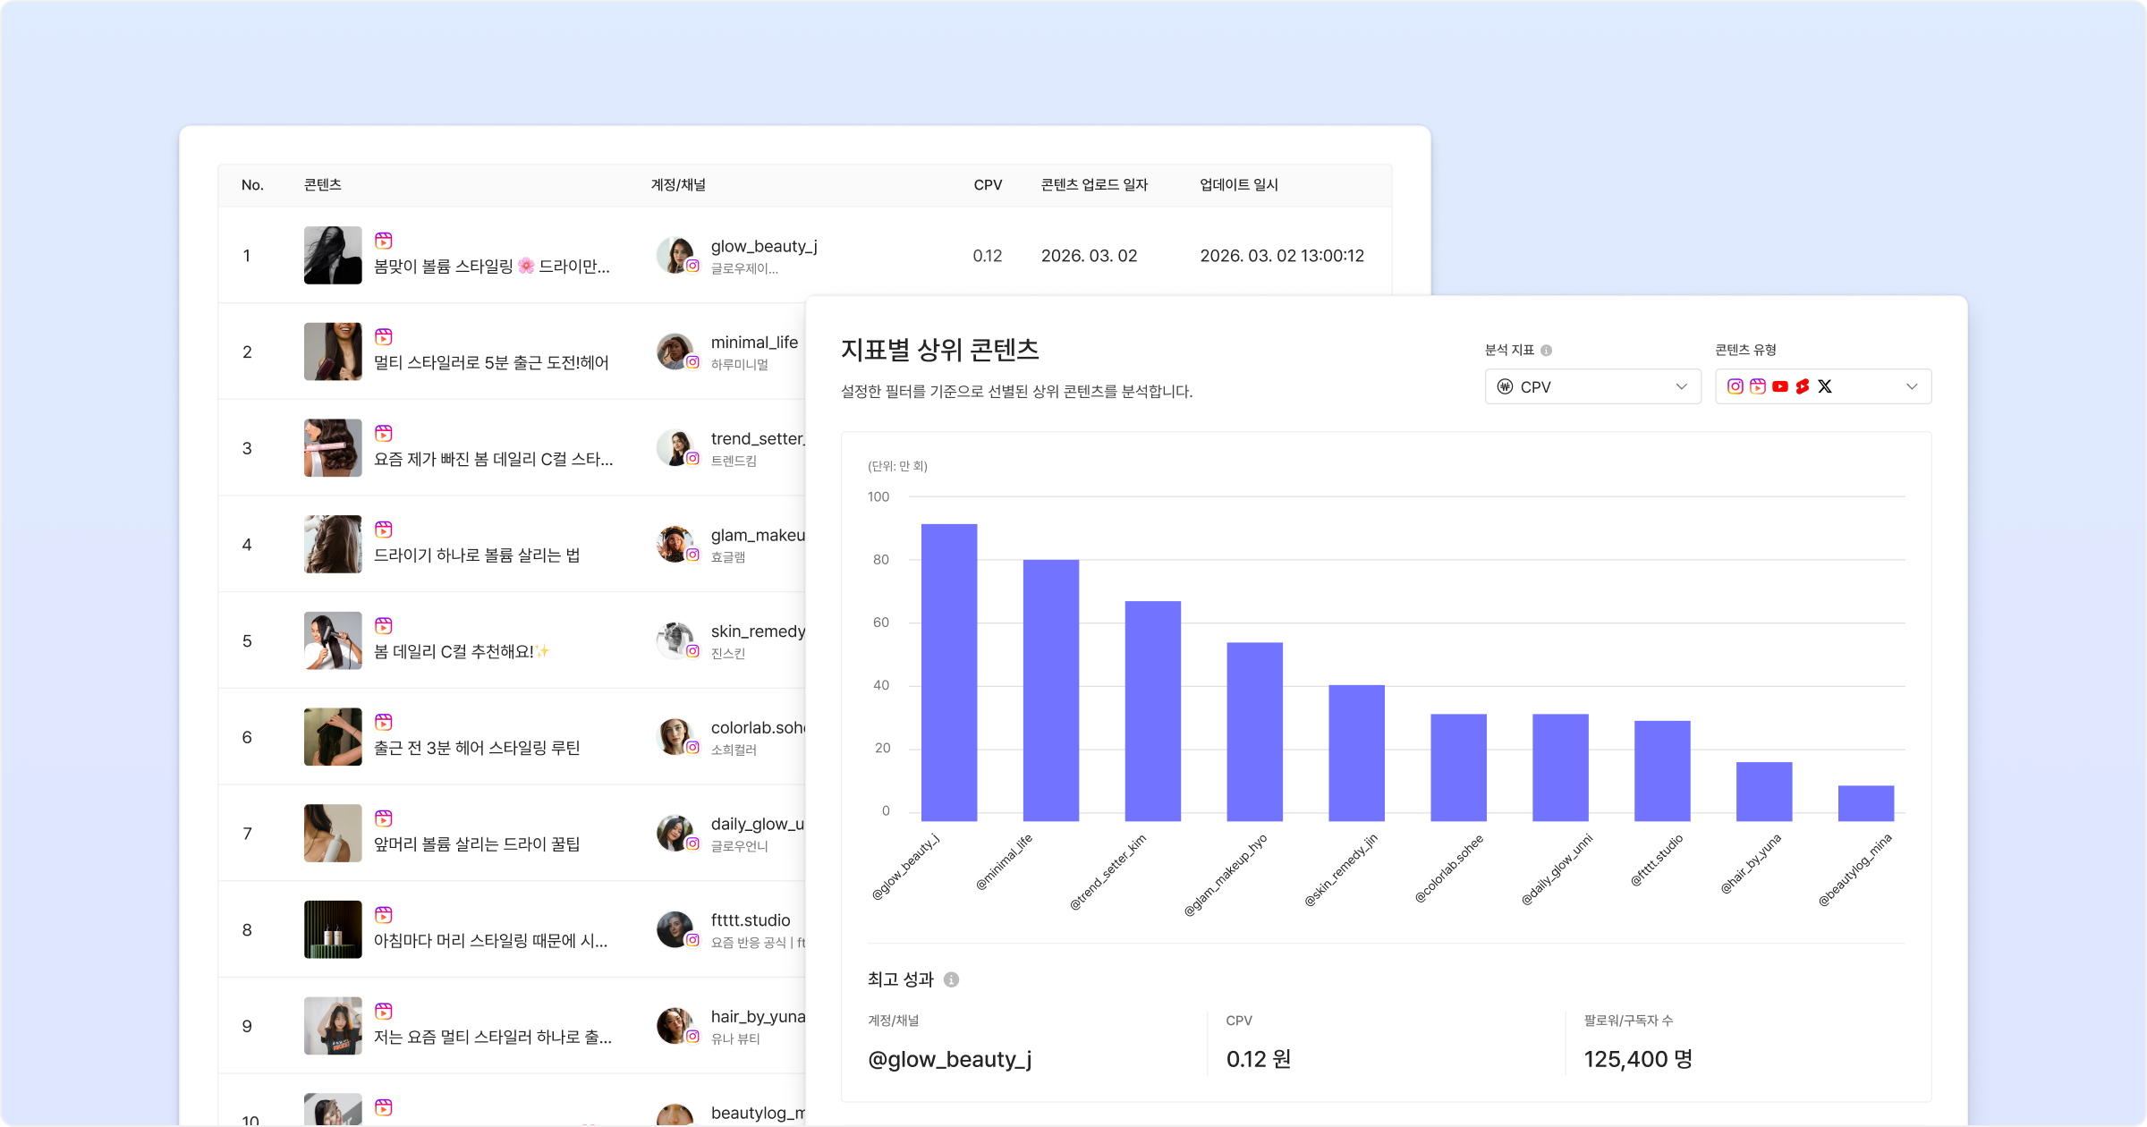Open minimal_life account link in row 2
The image size is (2147, 1127).
(754, 343)
